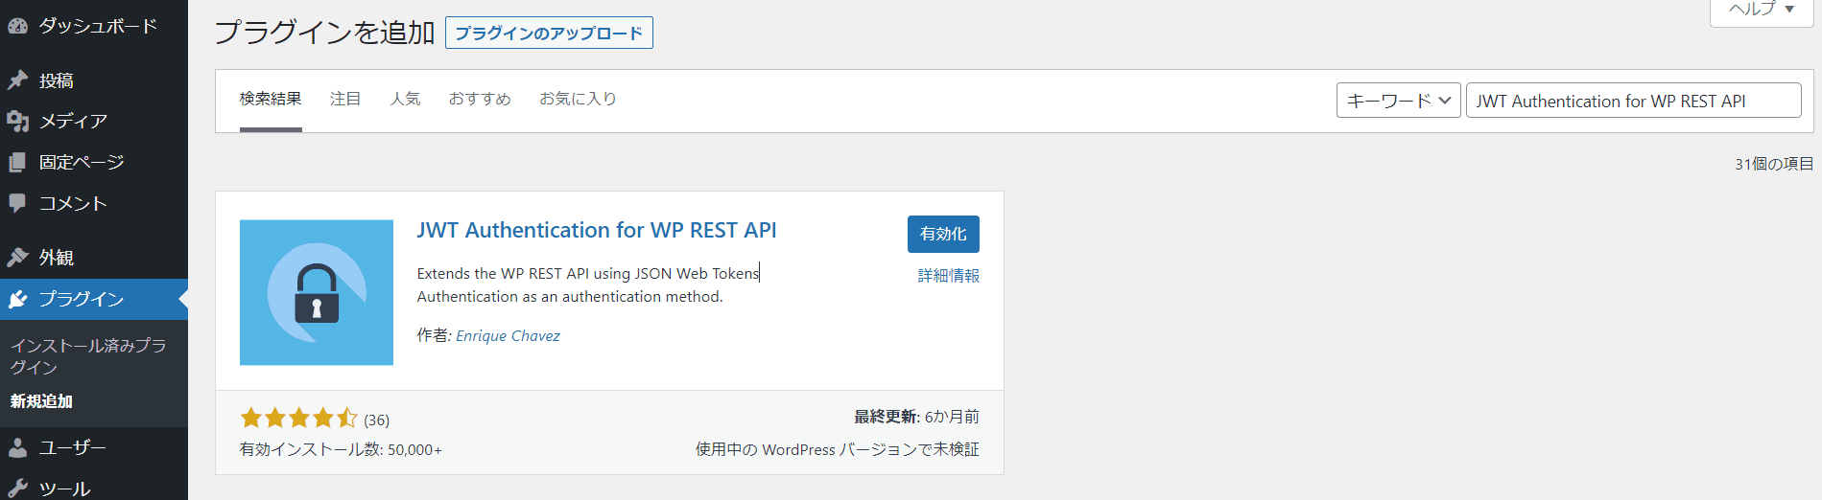Open the 詳細情報 details link

(x=948, y=276)
